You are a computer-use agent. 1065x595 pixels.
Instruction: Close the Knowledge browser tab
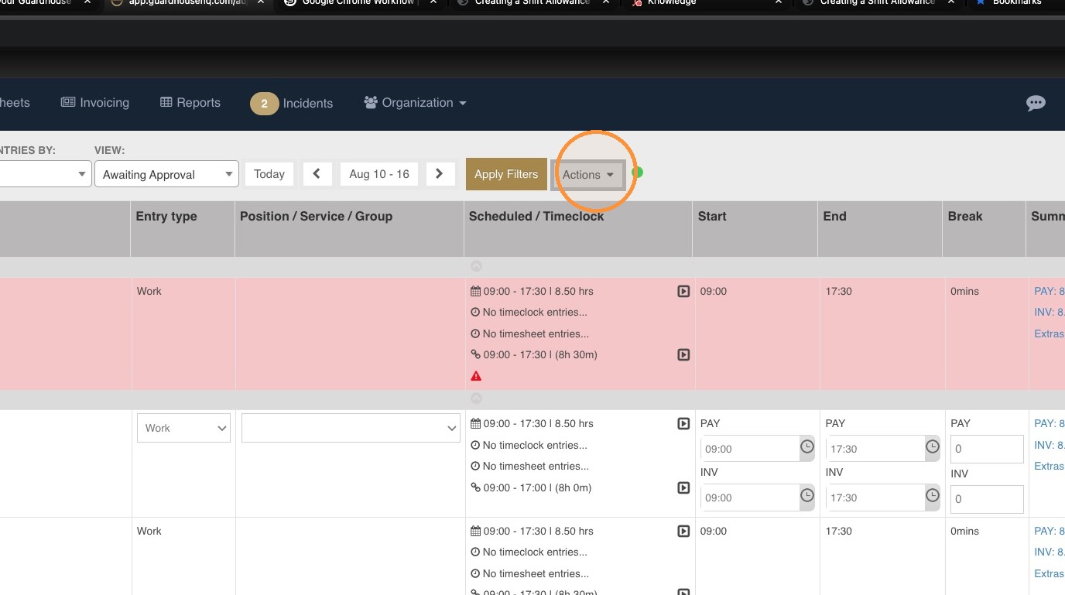pyautogui.click(x=779, y=3)
